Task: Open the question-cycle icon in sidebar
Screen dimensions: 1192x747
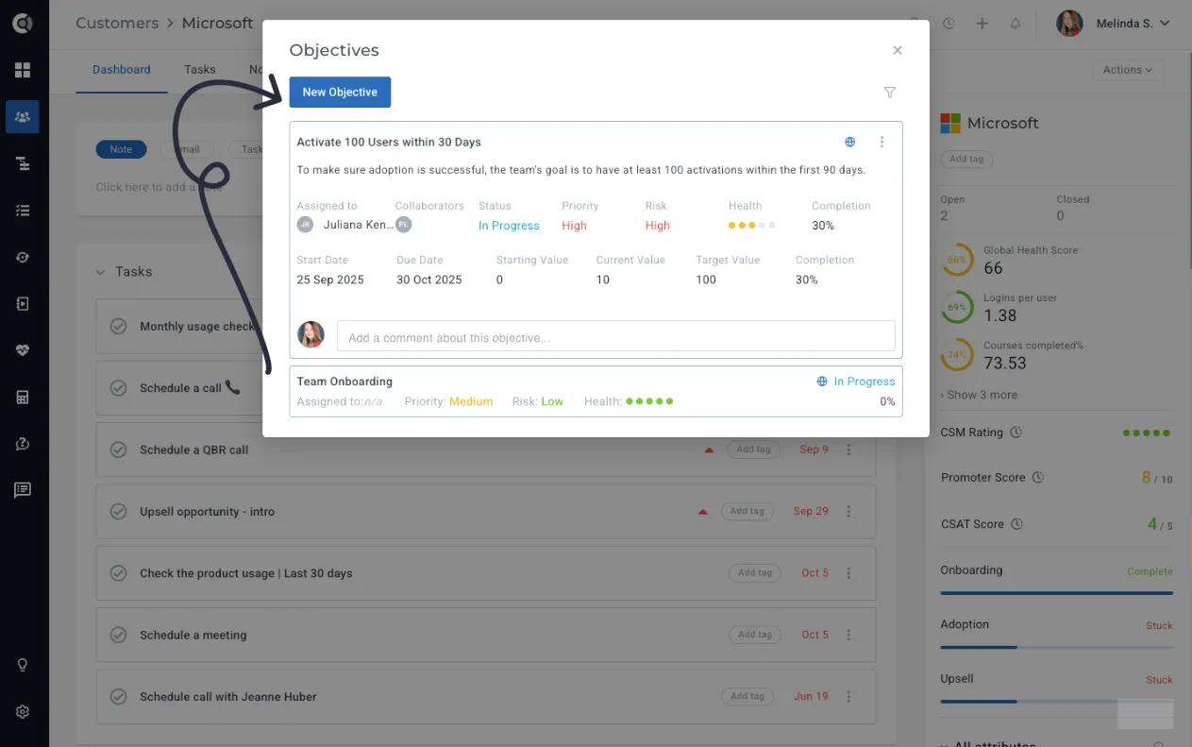Action: click(23, 444)
